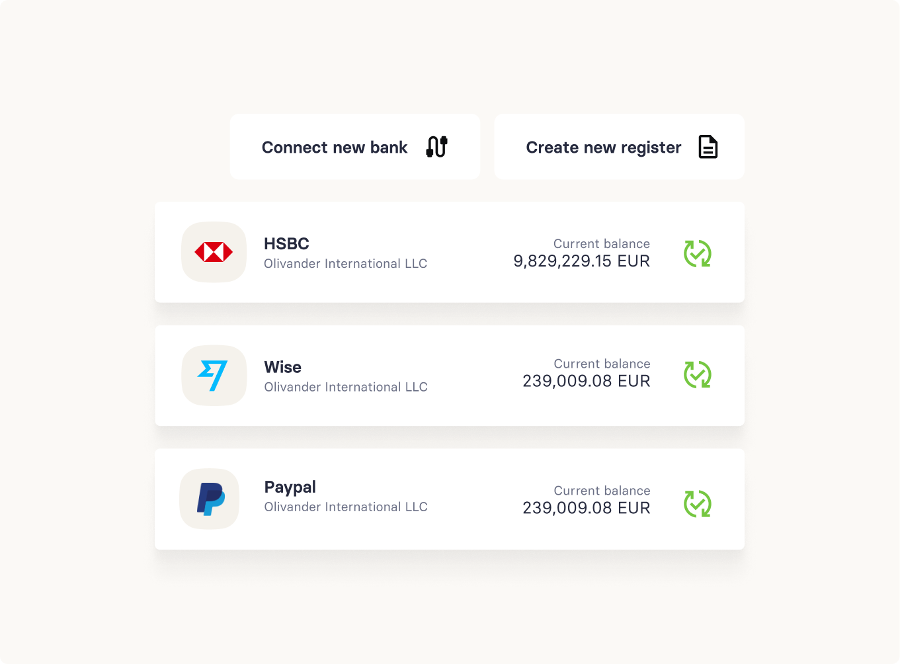Image resolution: width=900 pixels, height=664 pixels.
Task: Click the plug cable icon in Connect new bank
Action: [x=437, y=147]
